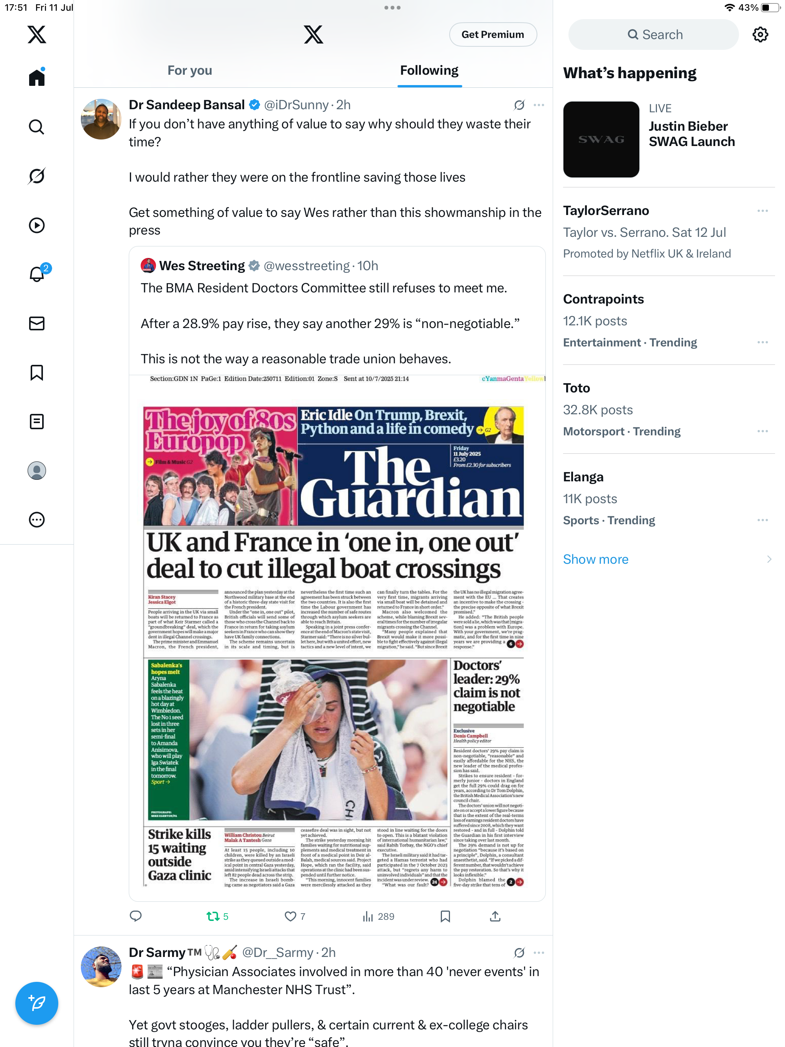Open more options on Dr Sandeep Bansal's post
785x1047 pixels.
(x=538, y=105)
